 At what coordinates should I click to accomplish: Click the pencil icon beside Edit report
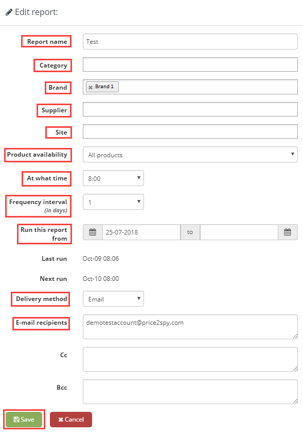pyautogui.click(x=9, y=12)
